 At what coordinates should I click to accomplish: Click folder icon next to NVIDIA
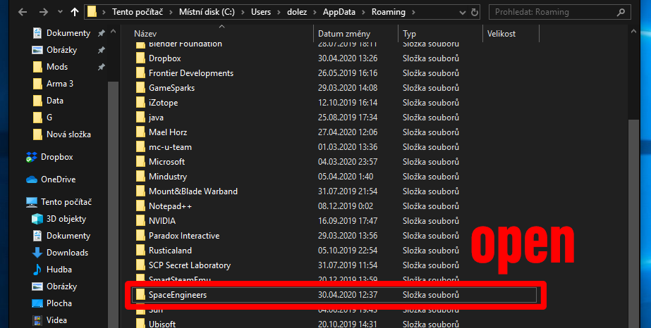(x=141, y=221)
